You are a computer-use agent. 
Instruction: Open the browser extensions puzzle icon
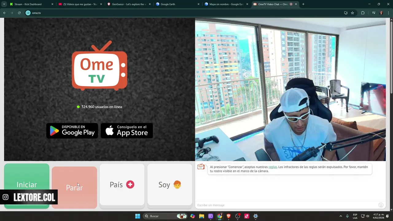pyautogui.click(x=363, y=13)
